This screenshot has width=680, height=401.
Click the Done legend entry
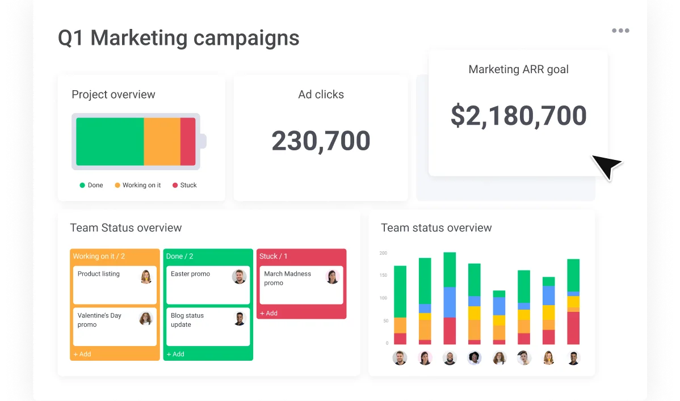click(x=91, y=185)
